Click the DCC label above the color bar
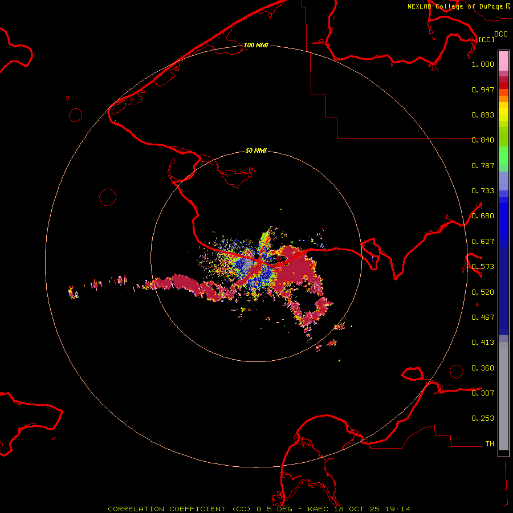This screenshot has height=513, width=513. (x=500, y=34)
